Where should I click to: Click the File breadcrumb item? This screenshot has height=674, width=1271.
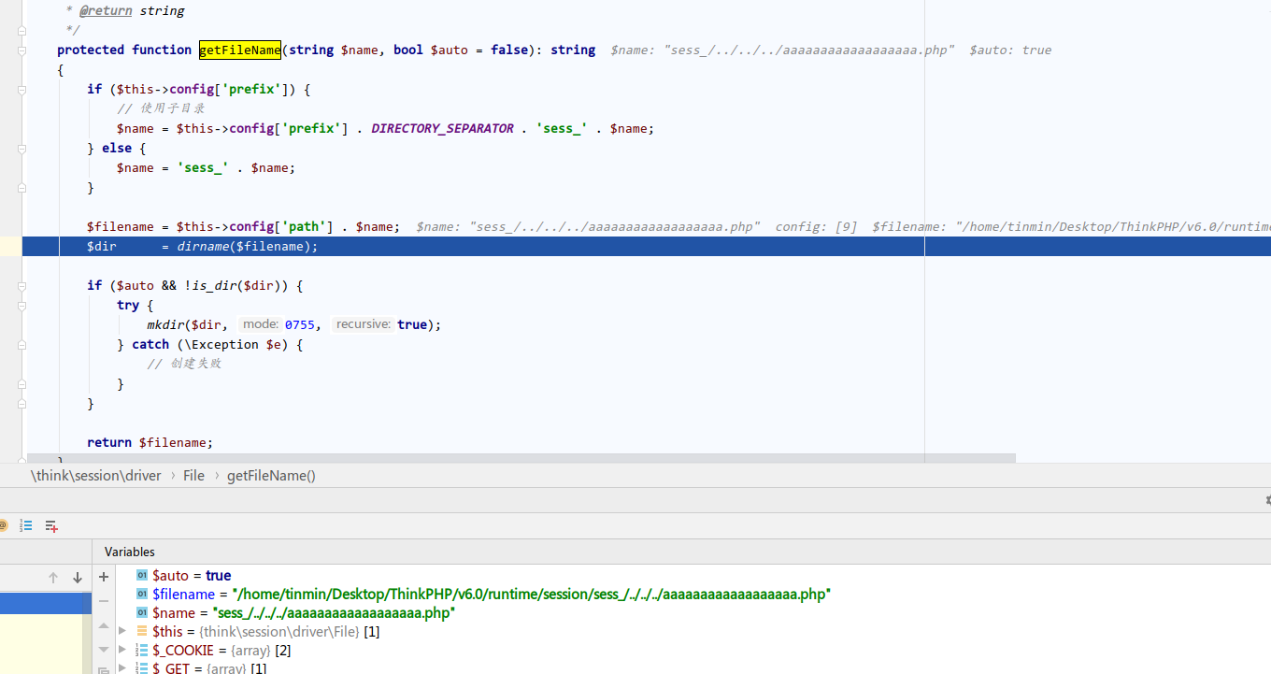(193, 476)
